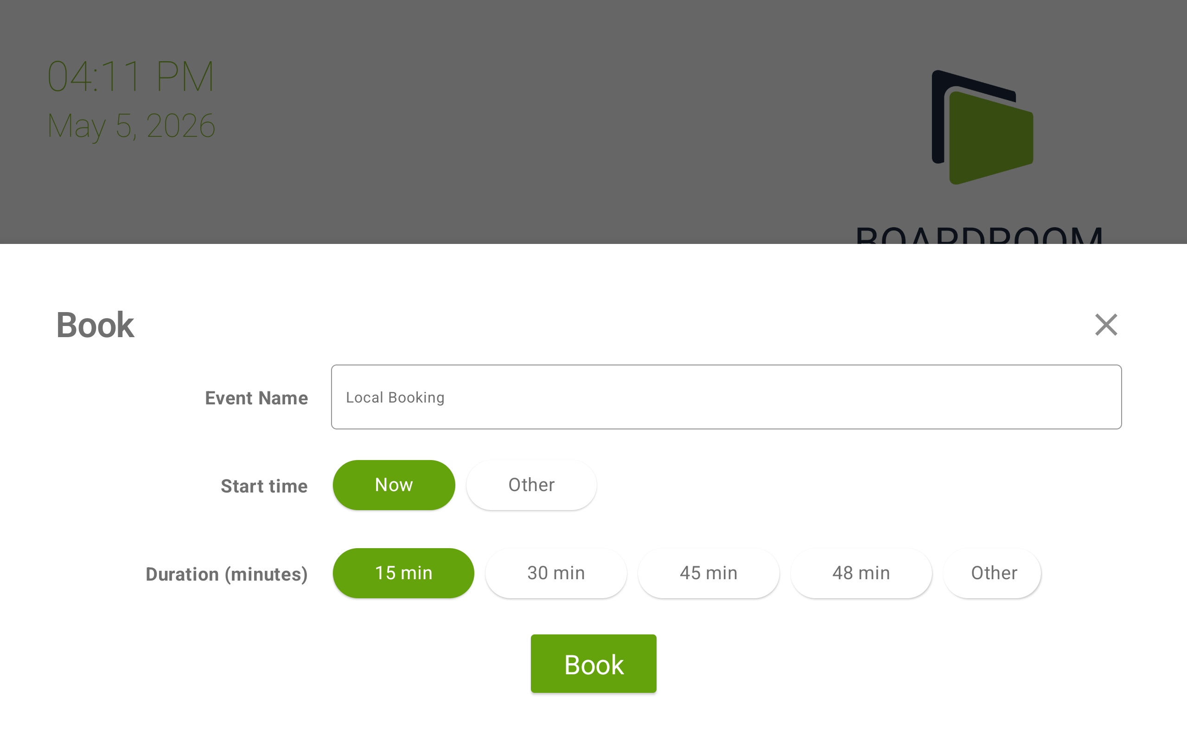Choose the 48 min duration option

[861, 573]
